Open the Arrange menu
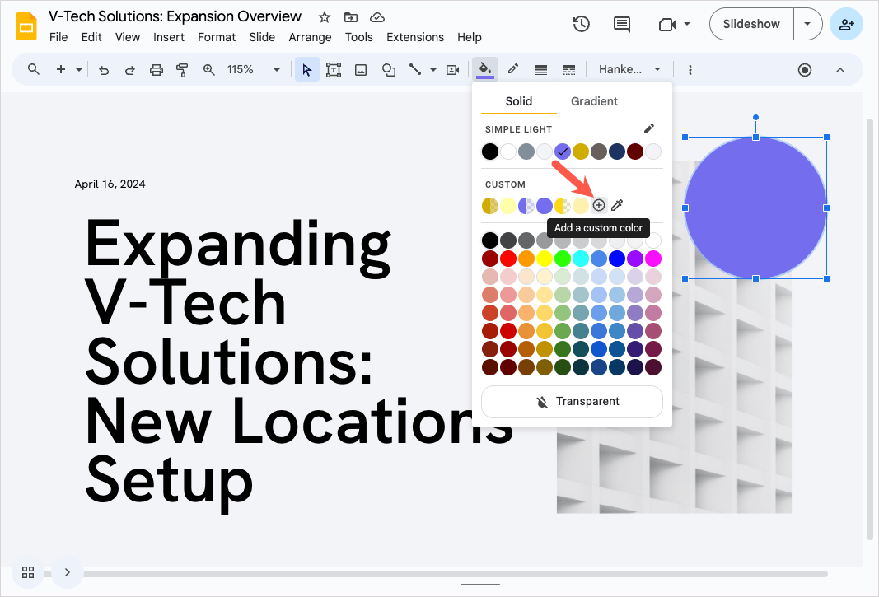Image resolution: width=879 pixels, height=597 pixels. 310,37
